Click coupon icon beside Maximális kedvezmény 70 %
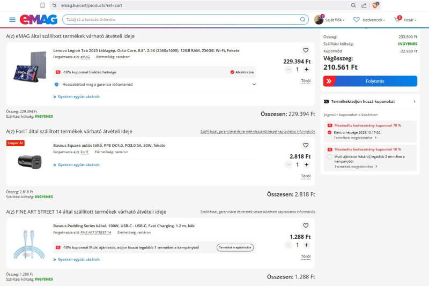Viewport: 429px width, 286px height. point(330,126)
